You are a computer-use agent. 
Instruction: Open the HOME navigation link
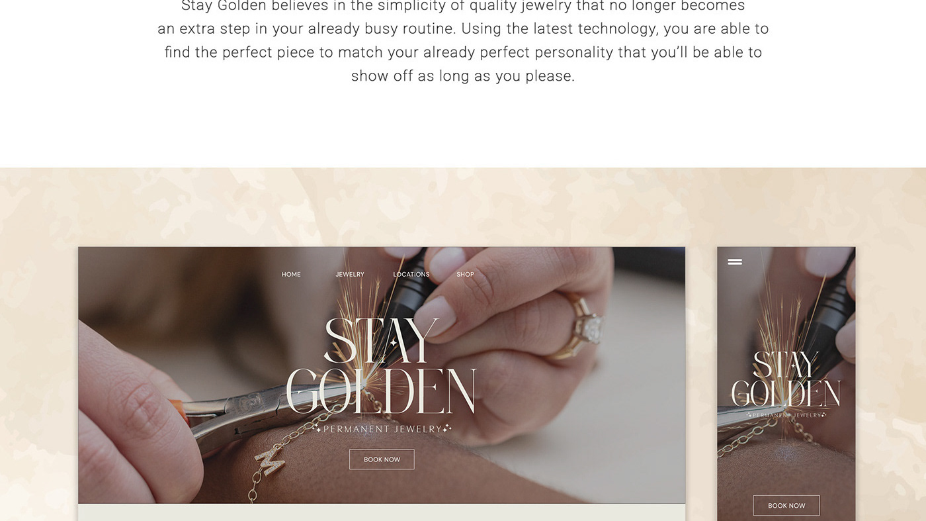pyautogui.click(x=291, y=274)
